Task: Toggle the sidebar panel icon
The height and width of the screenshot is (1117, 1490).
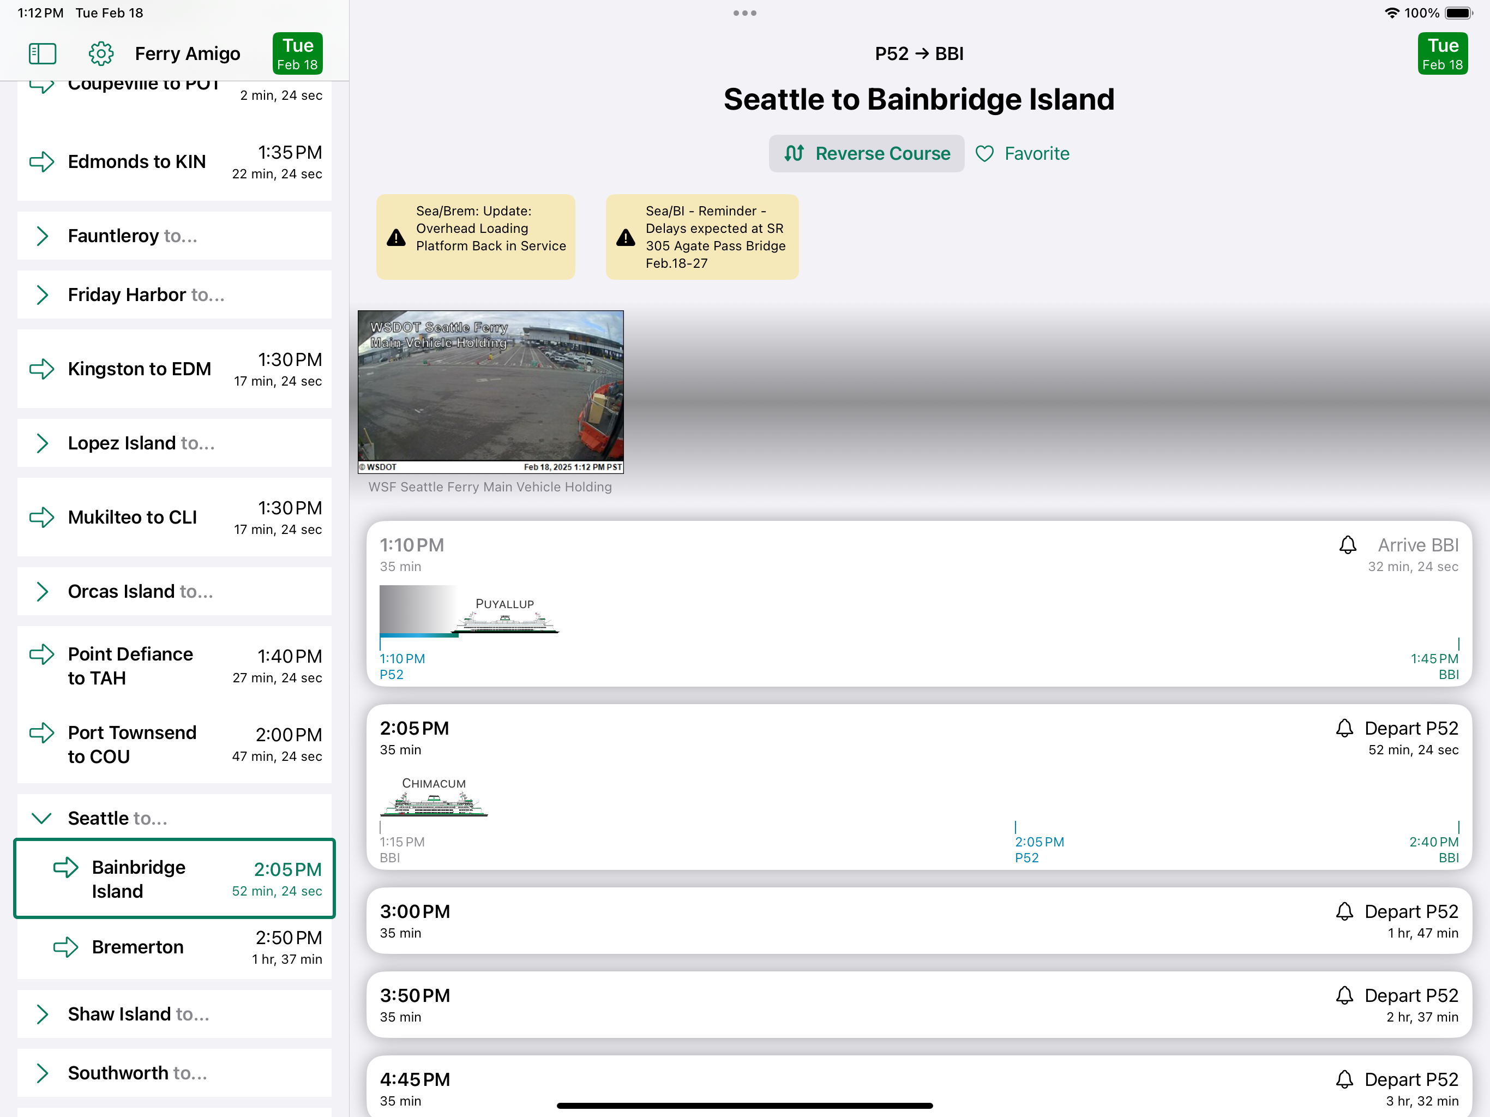Action: 43,53
